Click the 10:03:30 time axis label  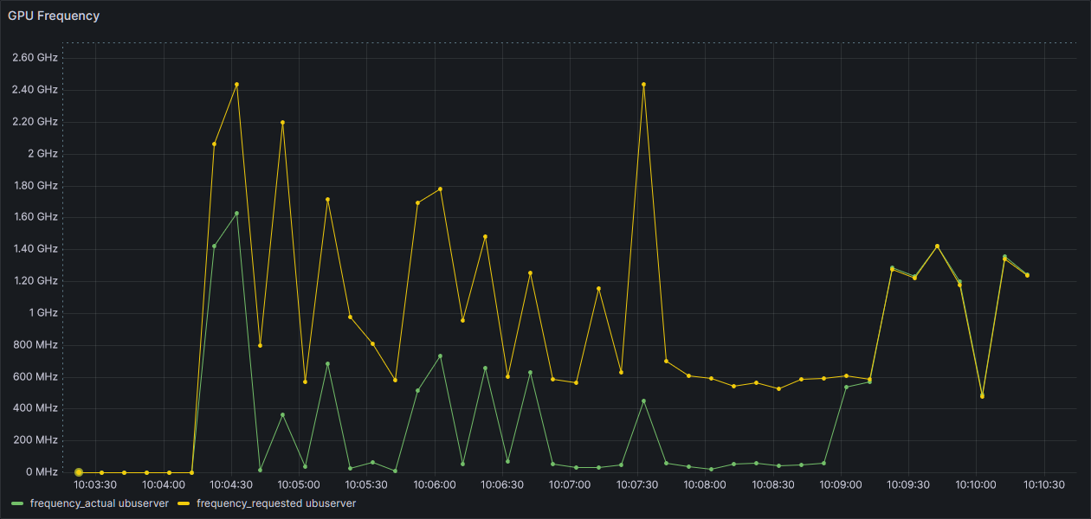coord(96,485)
